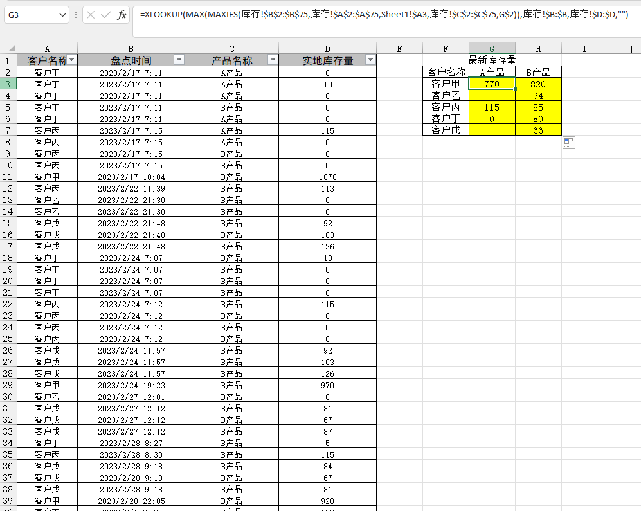Select column B header

131,49
